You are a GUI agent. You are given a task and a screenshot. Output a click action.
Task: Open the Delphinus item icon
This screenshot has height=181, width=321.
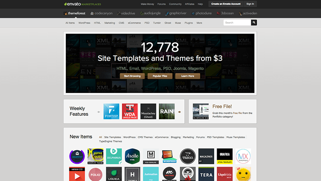coord(114,156)
